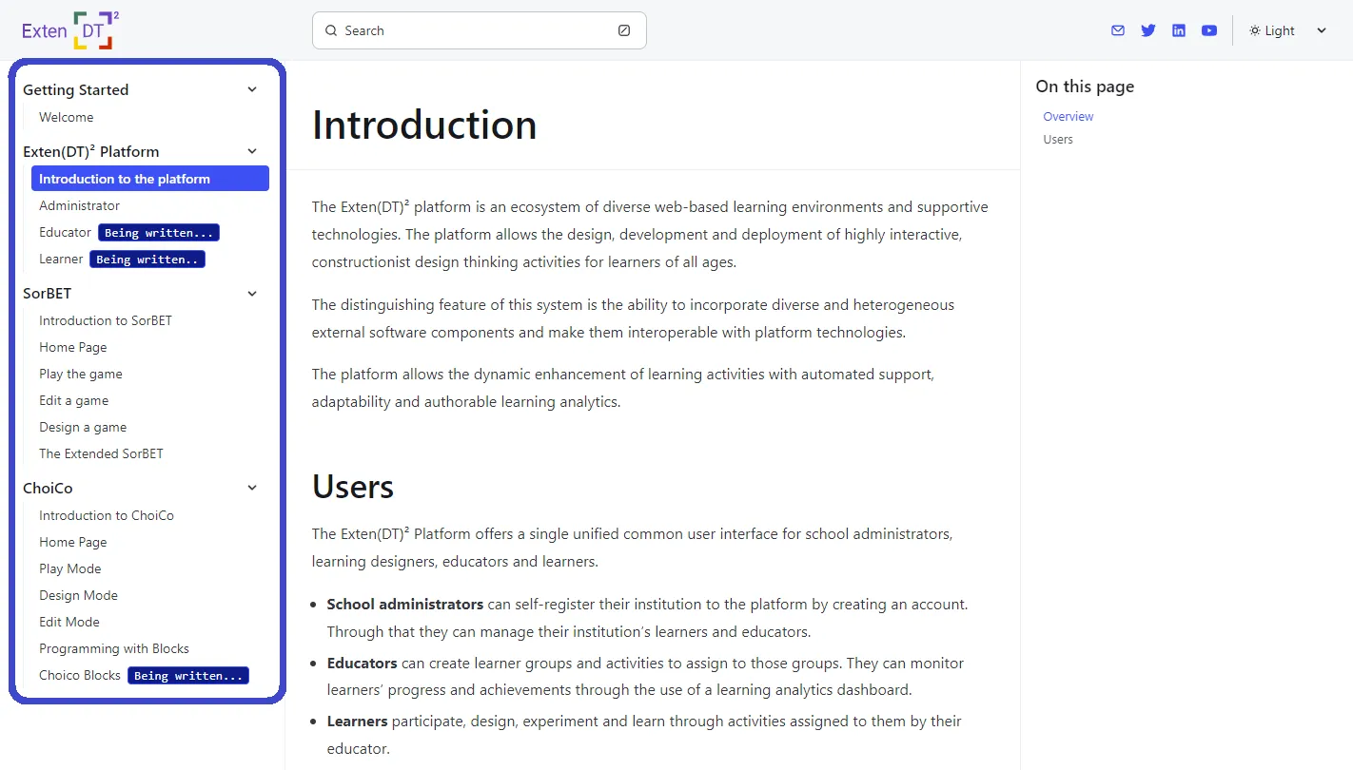Open the YouTube channel icon

coord(1208,29)
